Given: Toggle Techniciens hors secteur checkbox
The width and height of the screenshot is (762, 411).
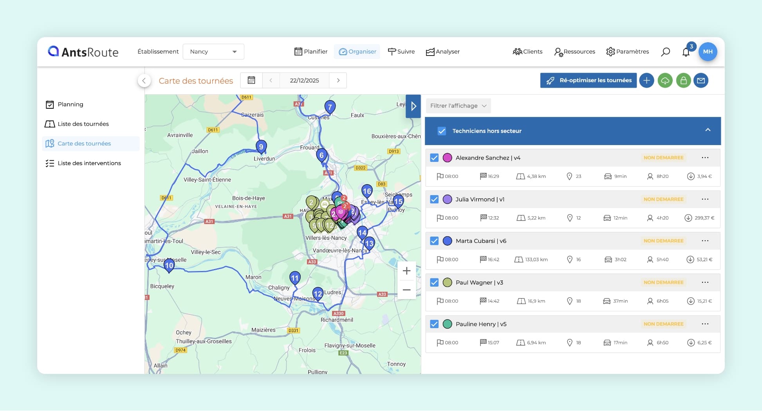Looking at the screenshot, I should 442,131.
